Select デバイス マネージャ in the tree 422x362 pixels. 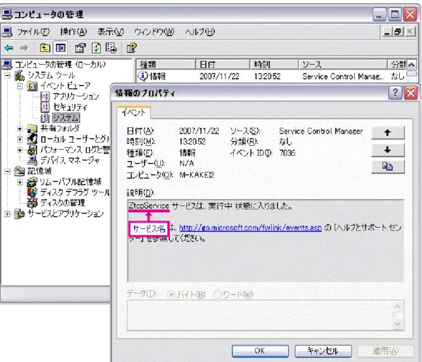click(70, 160)
